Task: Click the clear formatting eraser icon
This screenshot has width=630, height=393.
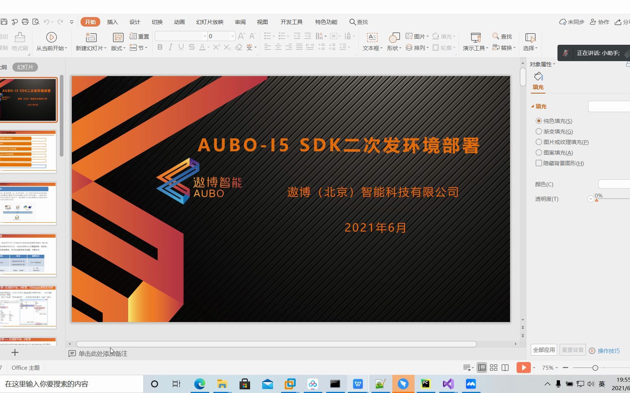Action: (239, 47)
